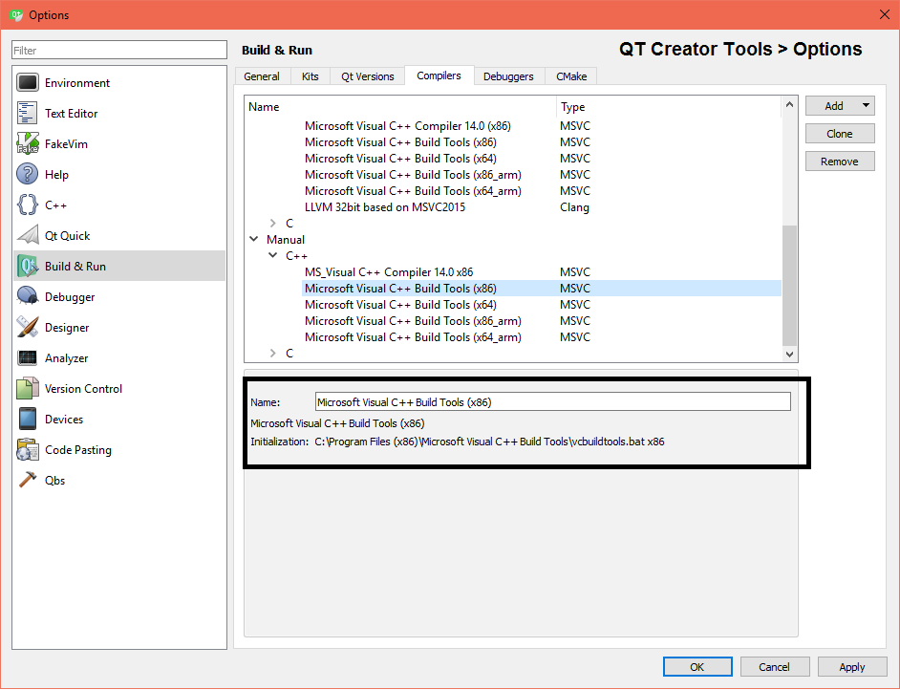Image resolution: width=900 pixels, height=690 pixels.
Task: Select the Designer brush icon
Action: 28,327
